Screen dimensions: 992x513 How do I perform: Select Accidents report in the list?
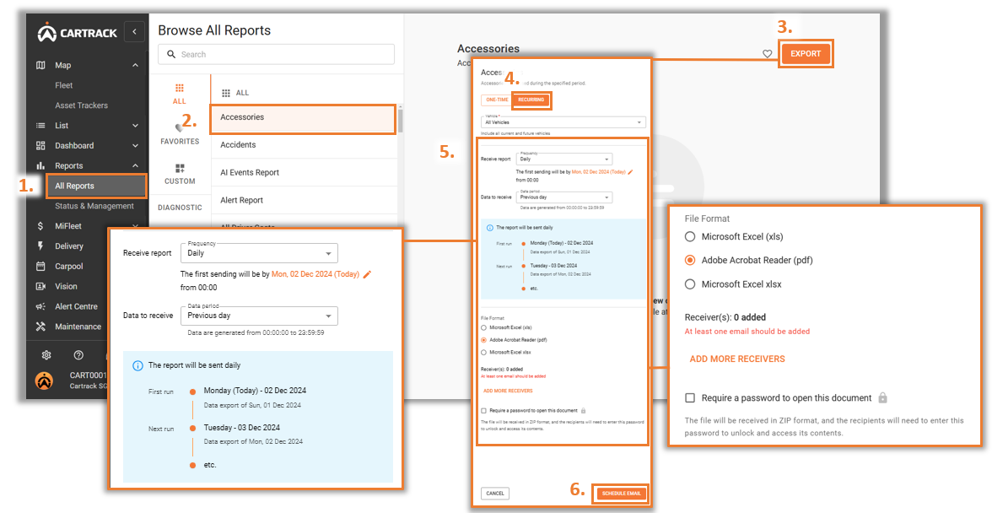[x=305, y=145]
